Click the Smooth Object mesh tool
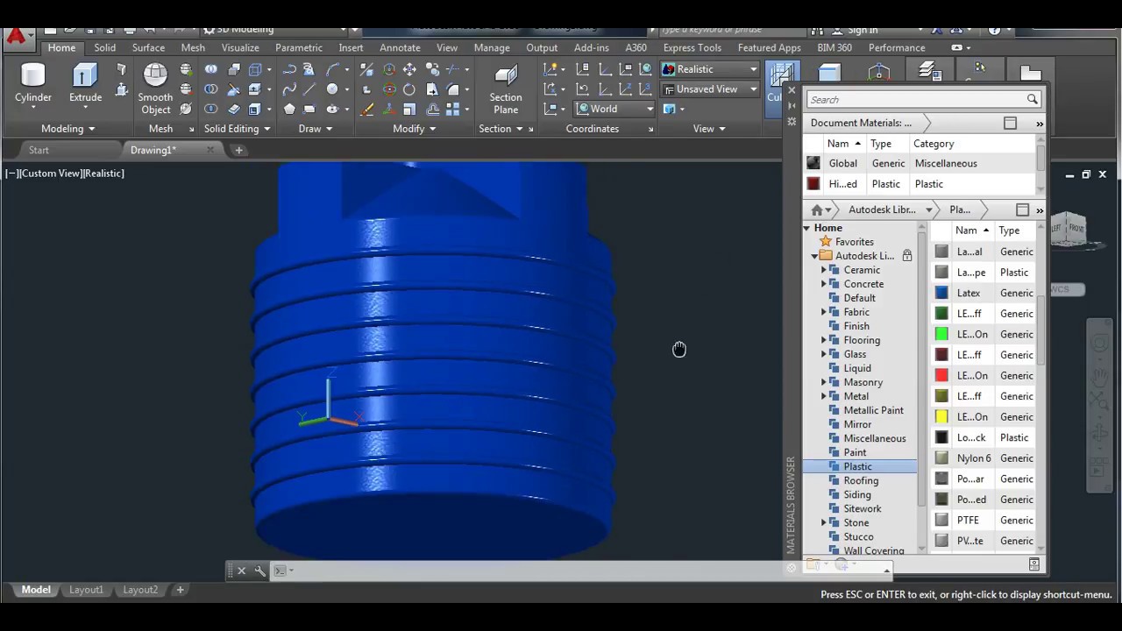The image size is (1122, 631). (155, 88)
